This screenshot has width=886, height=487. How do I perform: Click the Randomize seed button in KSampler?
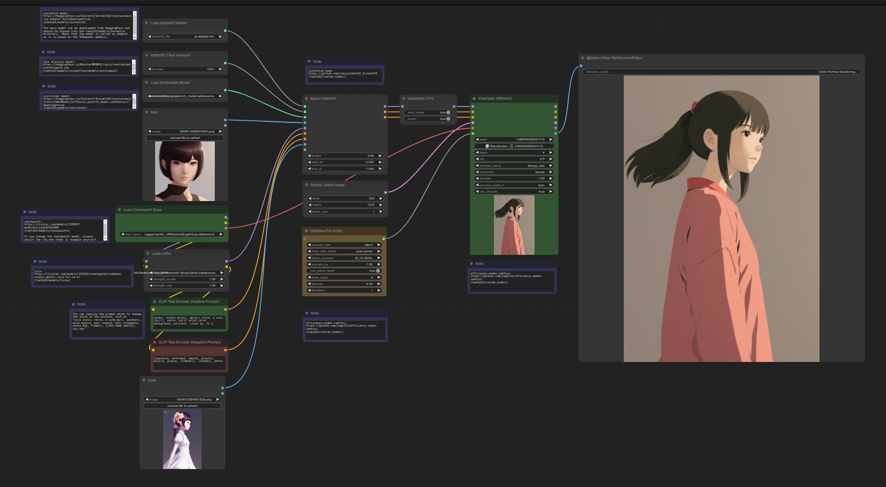coord(514,146)
